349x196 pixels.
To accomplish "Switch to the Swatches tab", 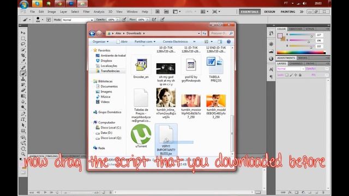I will [x=296, y=29].
